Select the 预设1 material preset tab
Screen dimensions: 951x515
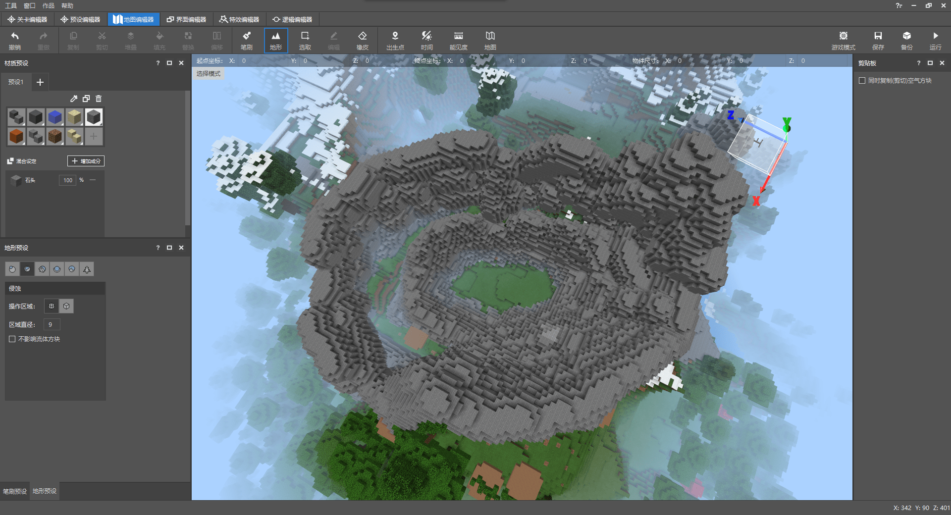pyautogui.click(x=16, y=82)
